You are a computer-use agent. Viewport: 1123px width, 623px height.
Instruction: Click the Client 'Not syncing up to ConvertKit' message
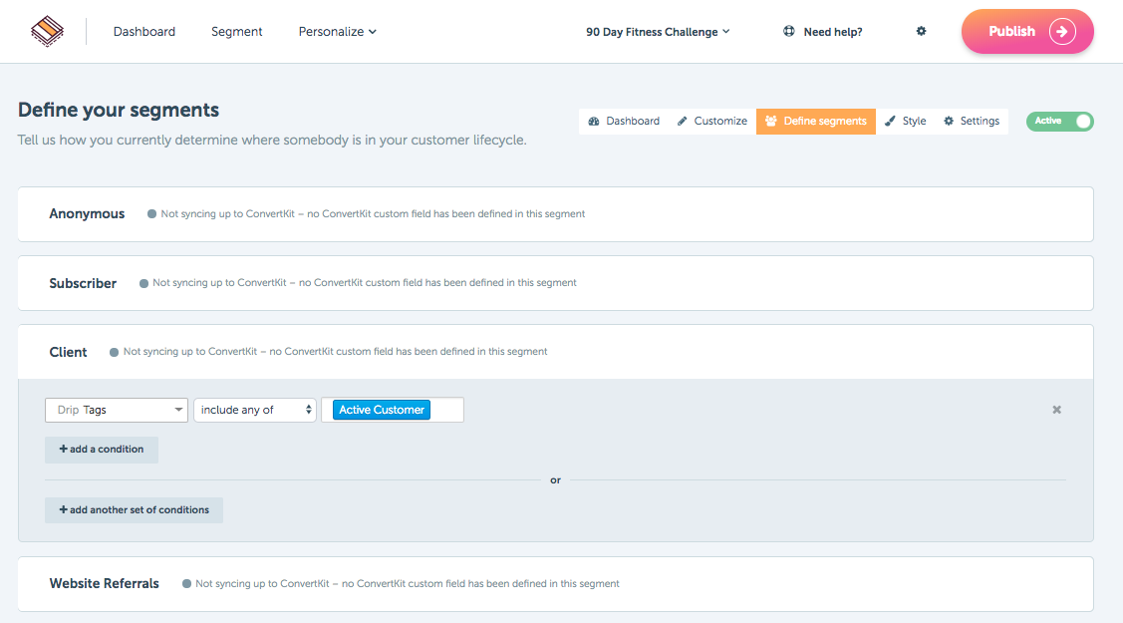(x=335, y=352)
